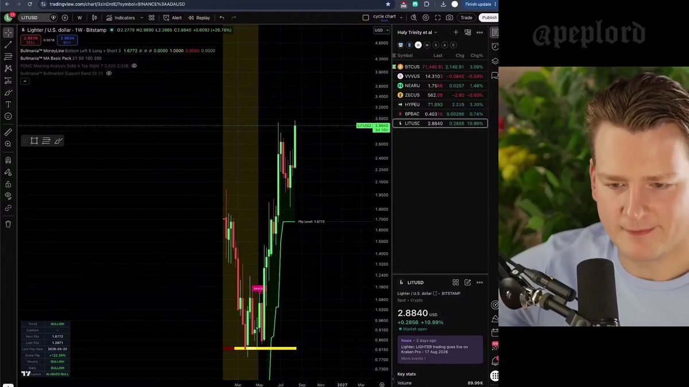This screenshot has height=387, width=689.
Task: Filter watchlist with the highlighted H flag circle
Action: tap(418, 45)
